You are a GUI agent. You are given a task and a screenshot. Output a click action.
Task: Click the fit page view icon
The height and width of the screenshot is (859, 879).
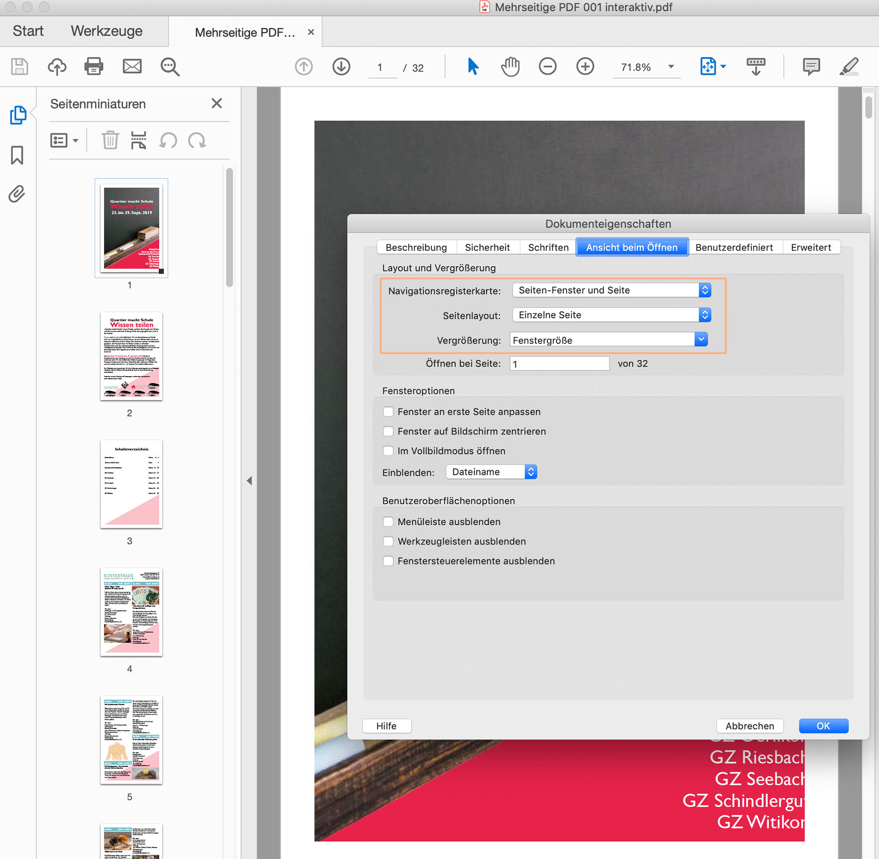click(708, 67)
